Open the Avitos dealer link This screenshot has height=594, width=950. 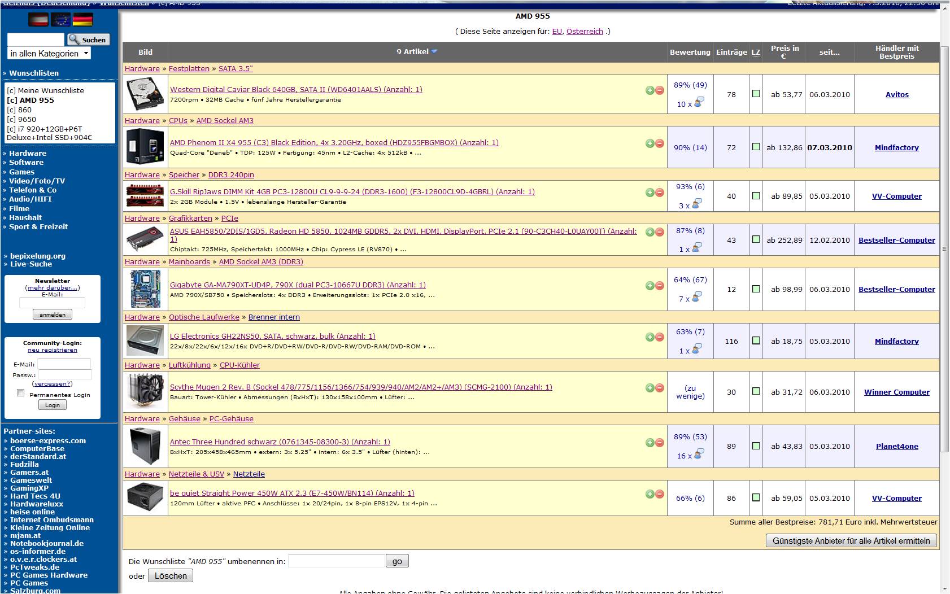pos(897,94)
